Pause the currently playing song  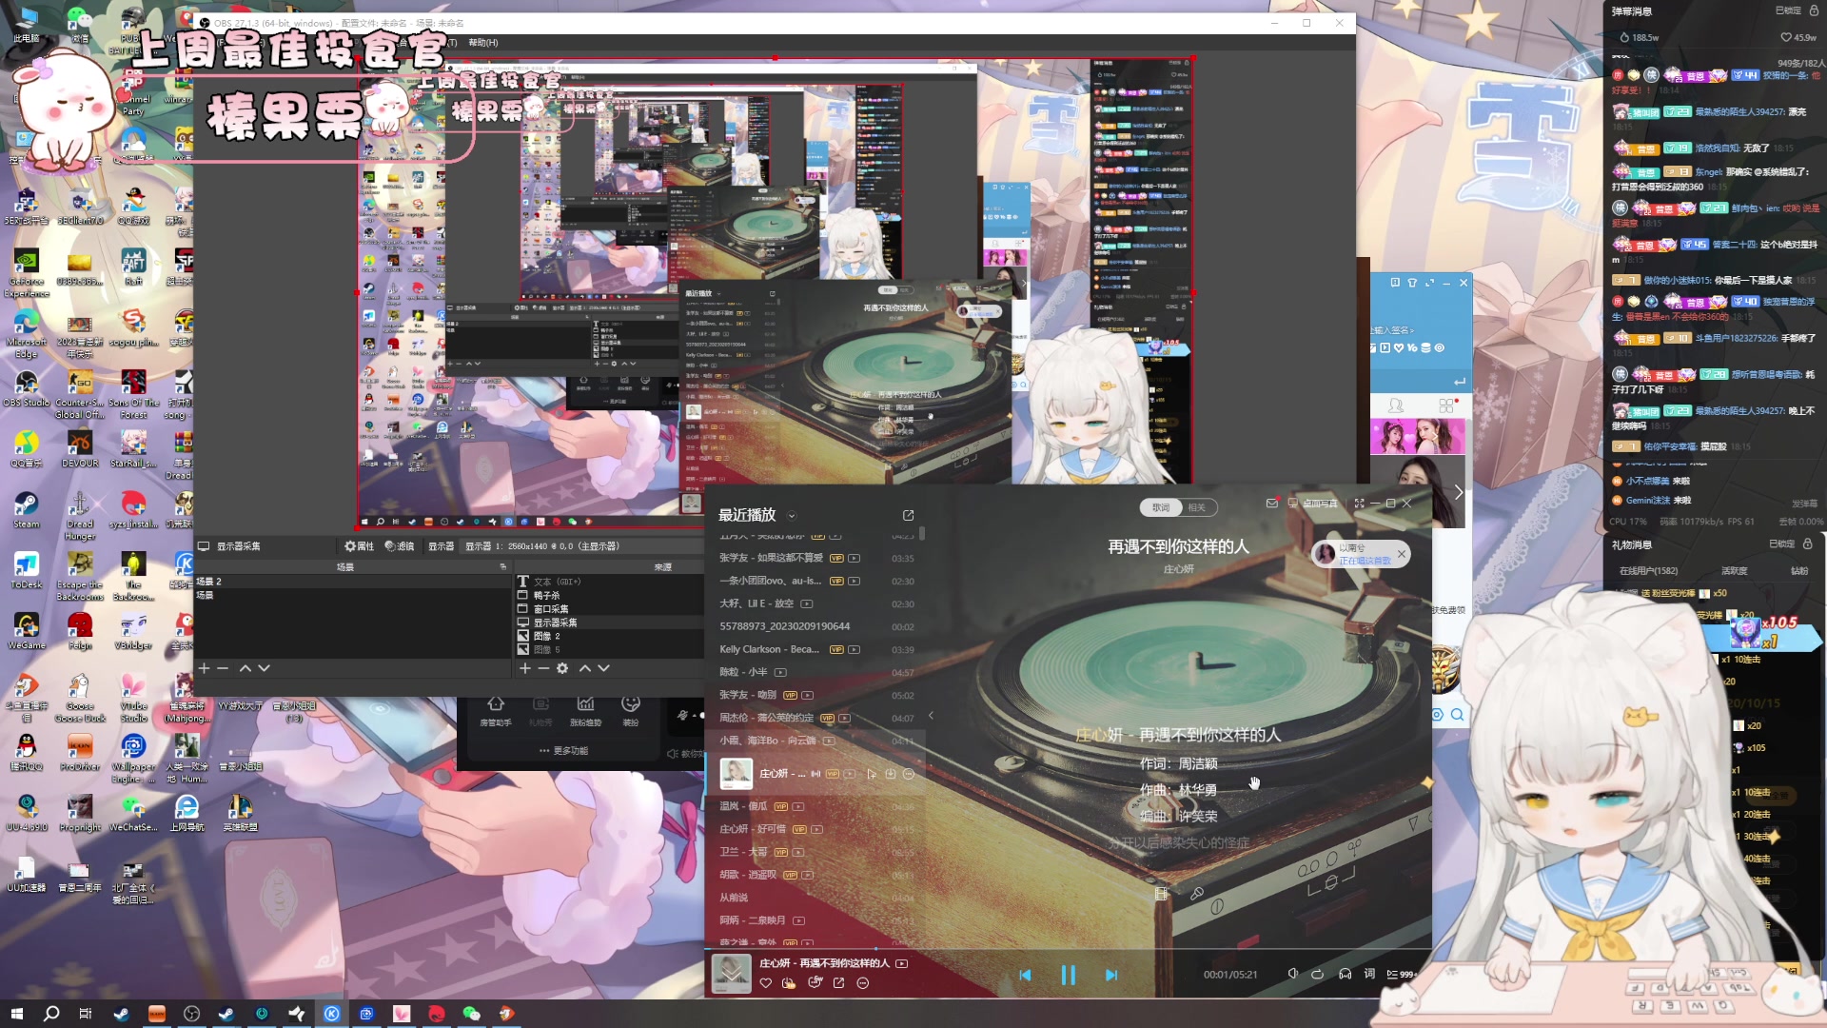tap(1068, 975)
